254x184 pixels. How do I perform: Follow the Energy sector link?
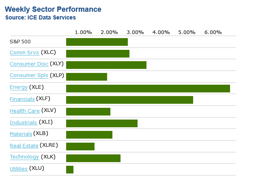[19, 87]
